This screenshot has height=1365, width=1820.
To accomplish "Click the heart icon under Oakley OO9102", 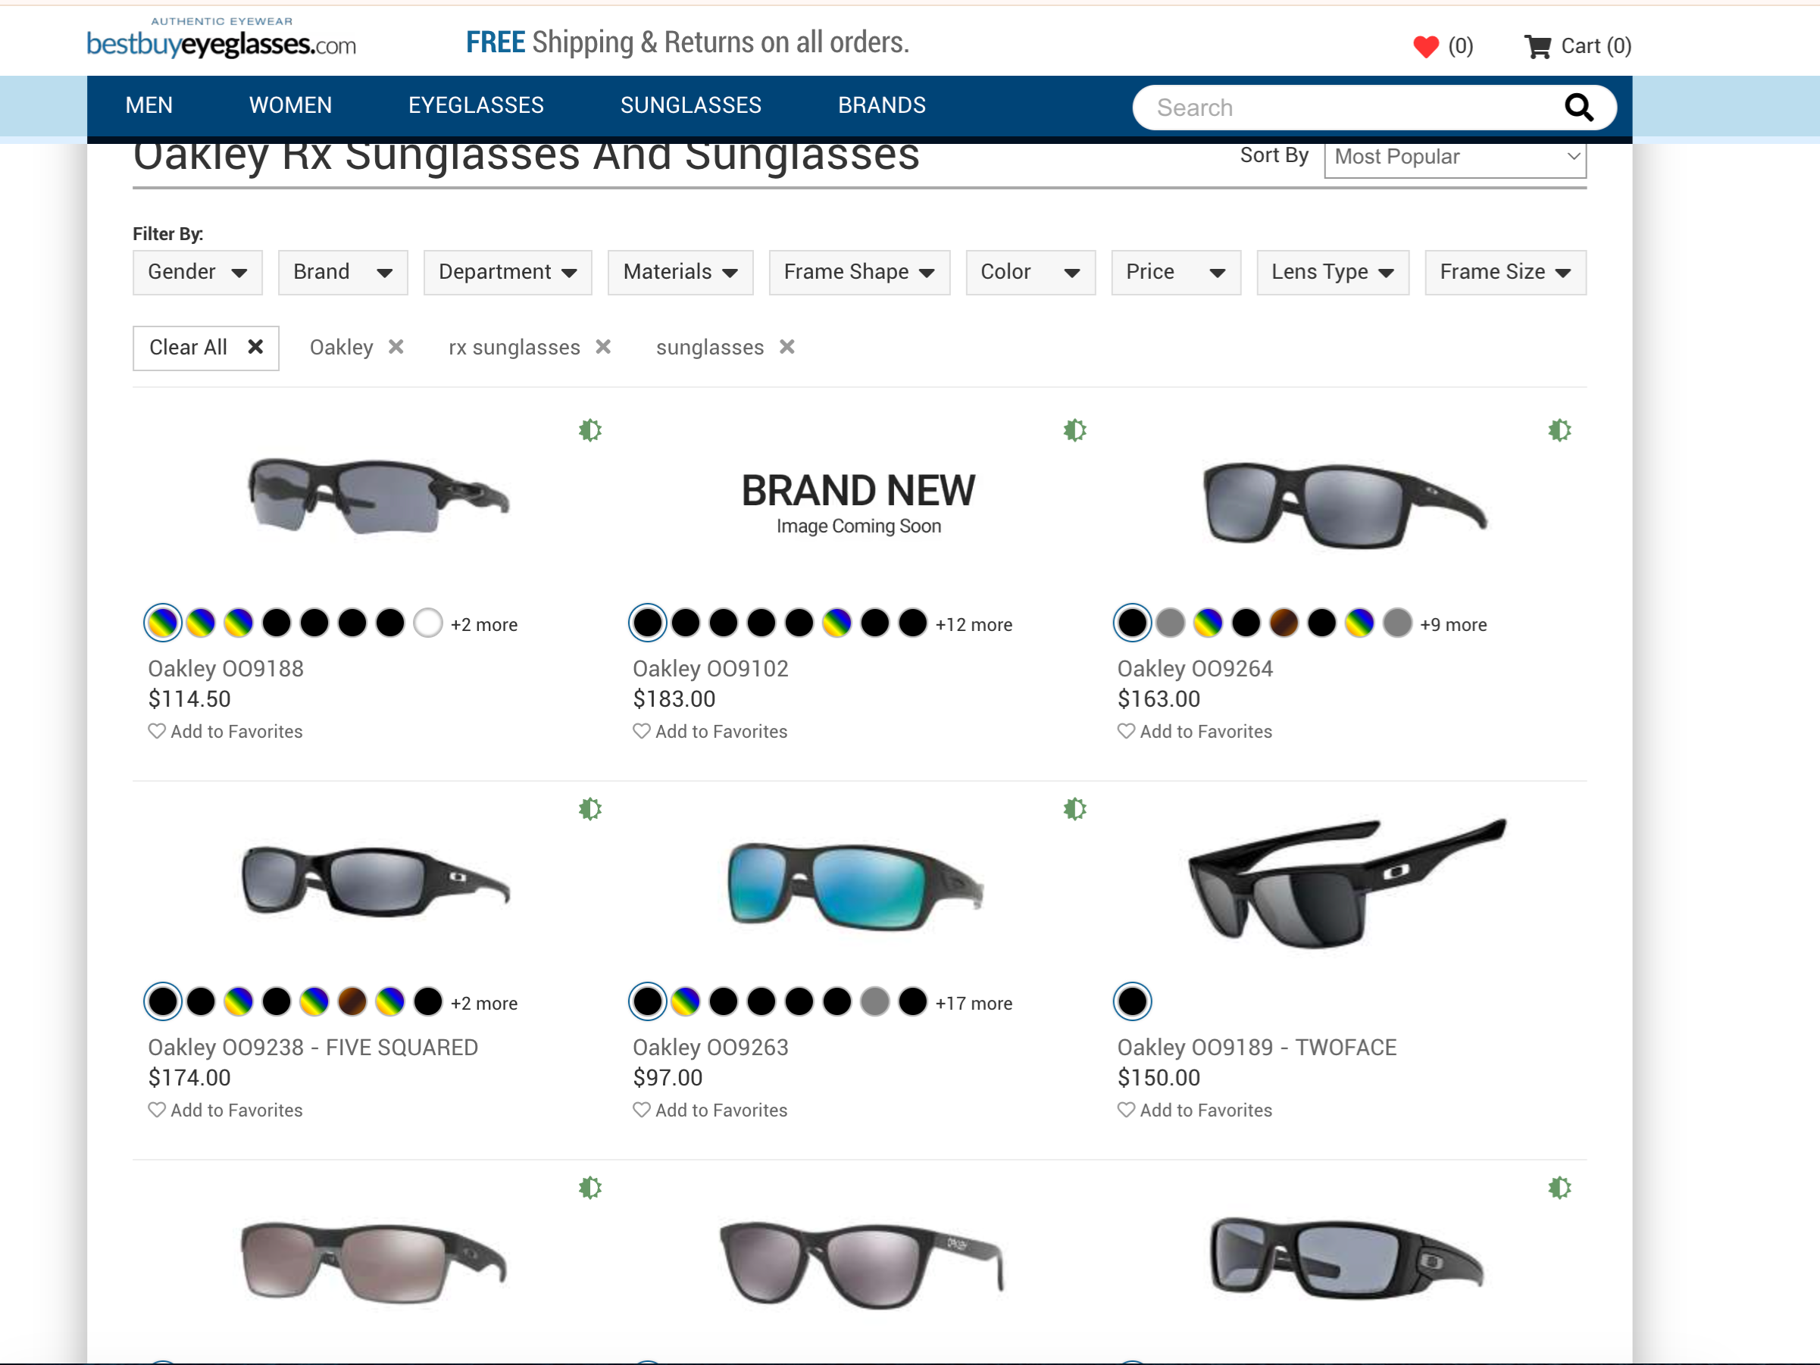I will [641, 731].
